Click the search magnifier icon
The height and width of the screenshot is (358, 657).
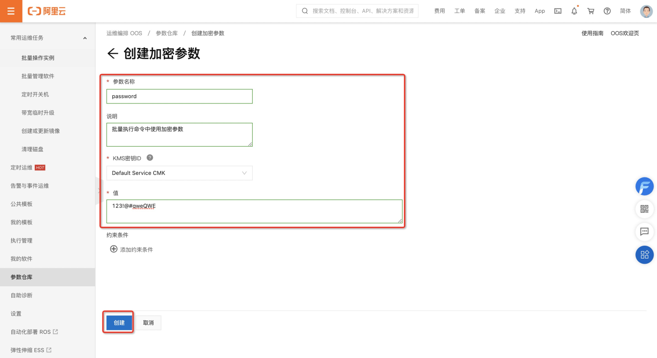pos(305,11)
